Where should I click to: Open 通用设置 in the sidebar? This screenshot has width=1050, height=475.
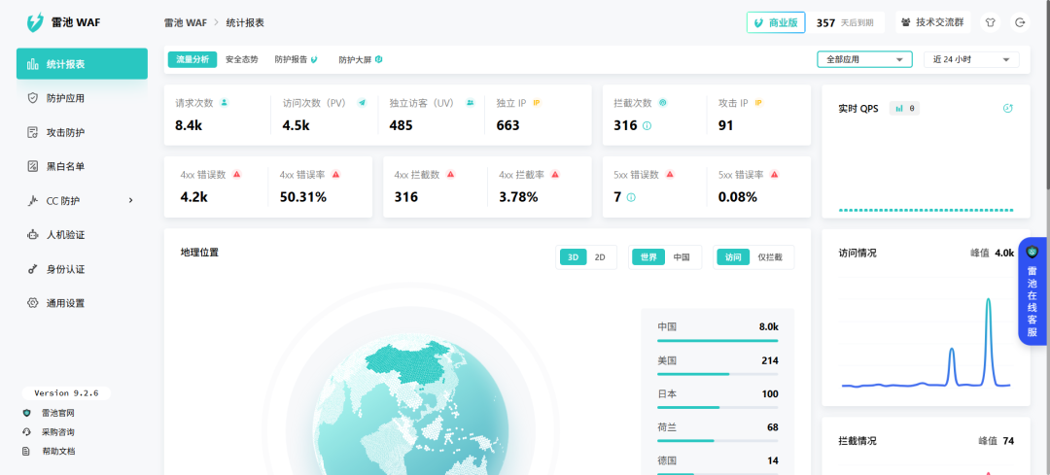[82, 303]
